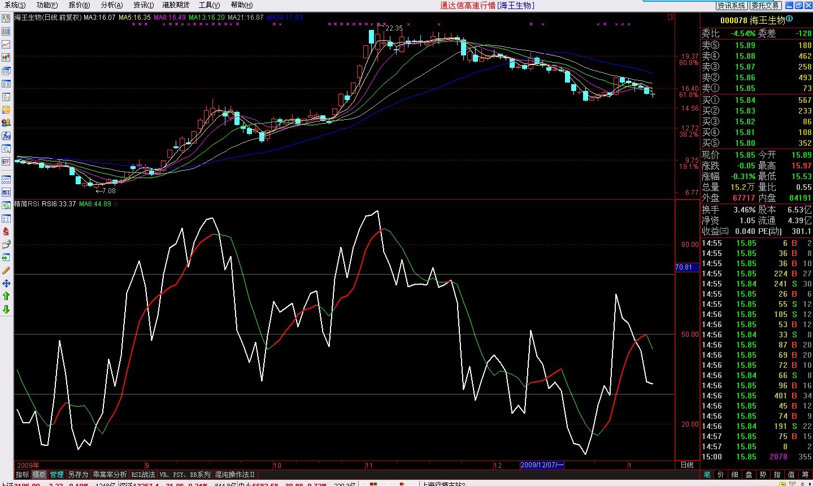The height and width of the screenshot is (486, 813).
Task: Switch to the 筹 tab
Action: click(x=806, y=475)
